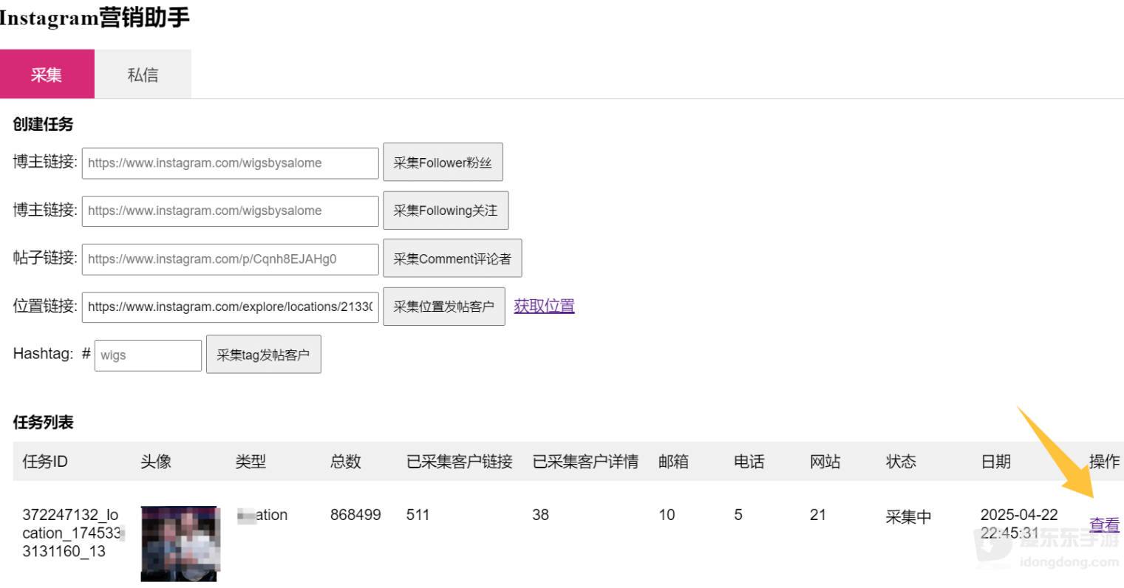Click the 操作 column header

pyautogui.click(x=1105, y=462)
